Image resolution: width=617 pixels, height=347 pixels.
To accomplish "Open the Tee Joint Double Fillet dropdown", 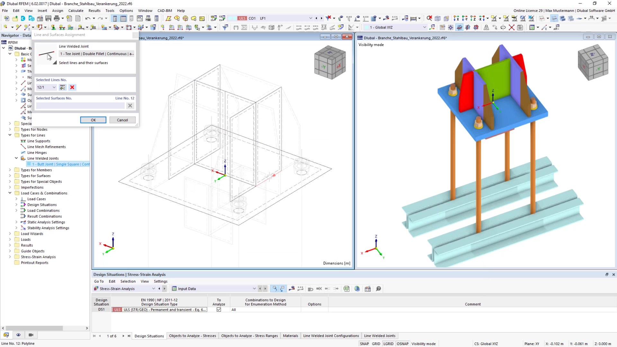I will (97, 53).
